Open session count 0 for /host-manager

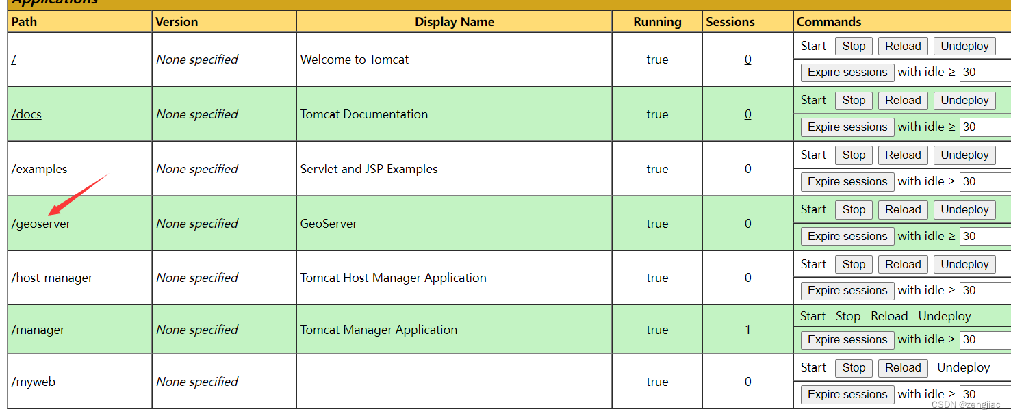[747, 278]
